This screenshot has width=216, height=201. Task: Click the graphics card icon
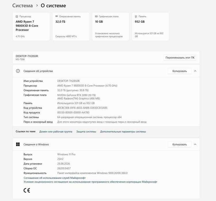96,16
